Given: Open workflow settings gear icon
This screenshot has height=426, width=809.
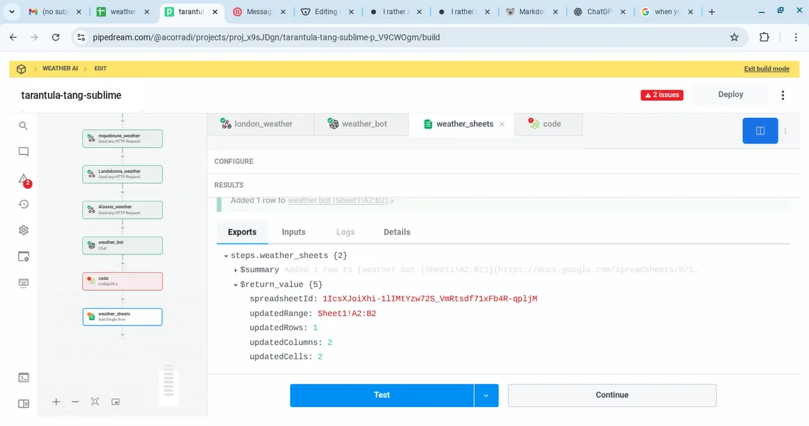Looking at the screenshot, I should (24, 231).
